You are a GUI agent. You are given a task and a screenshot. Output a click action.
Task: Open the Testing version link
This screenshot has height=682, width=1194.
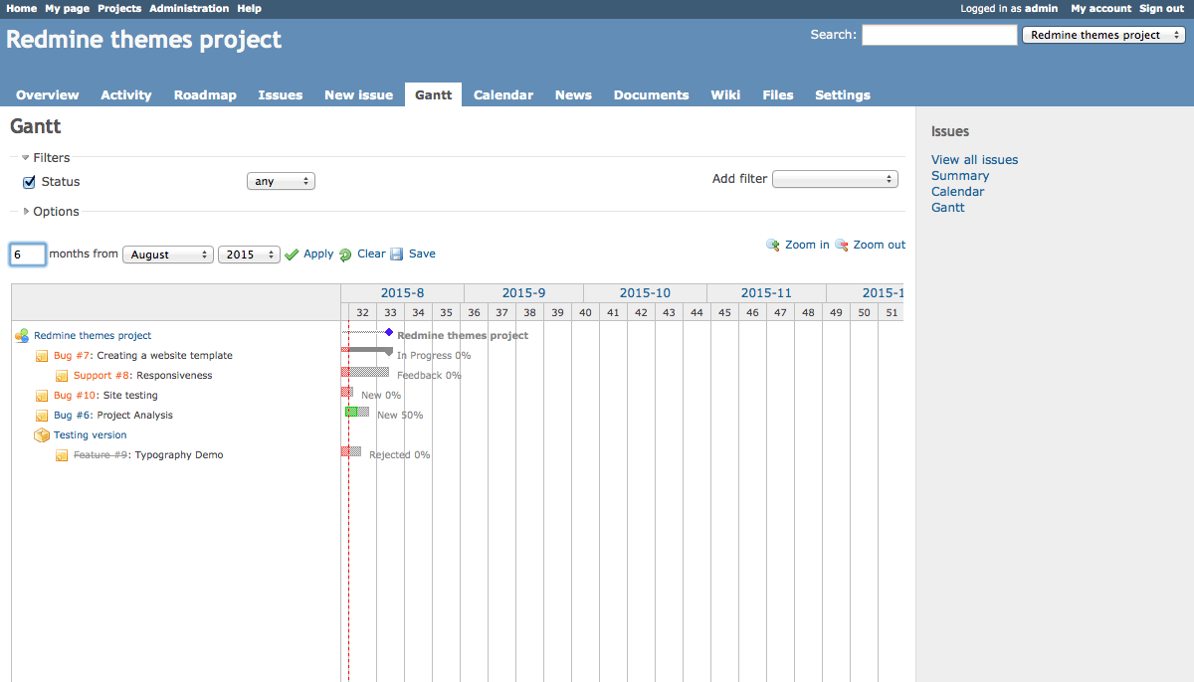(91, 435)
